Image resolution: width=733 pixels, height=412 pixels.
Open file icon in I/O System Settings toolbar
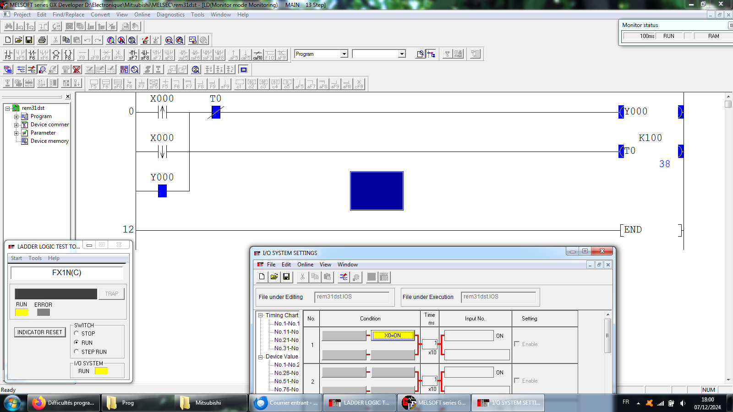274,277
